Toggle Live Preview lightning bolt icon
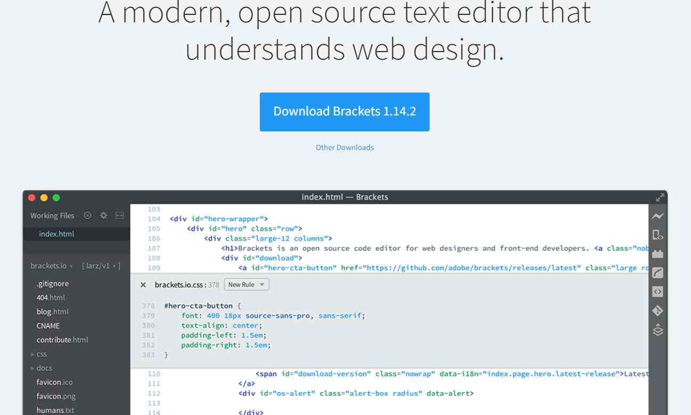Image resolution: width=691 pixels, height=415 pixels. point(657,216)
